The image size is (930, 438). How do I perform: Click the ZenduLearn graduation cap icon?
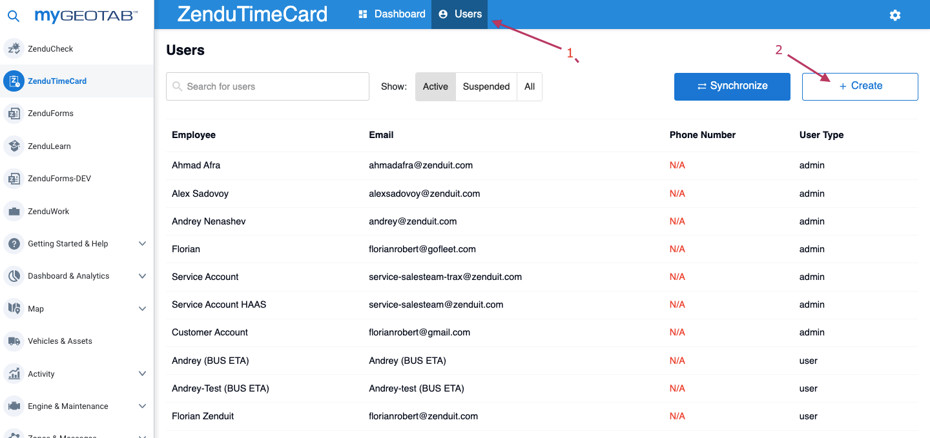pyautogui.click(x=14, y=146)
